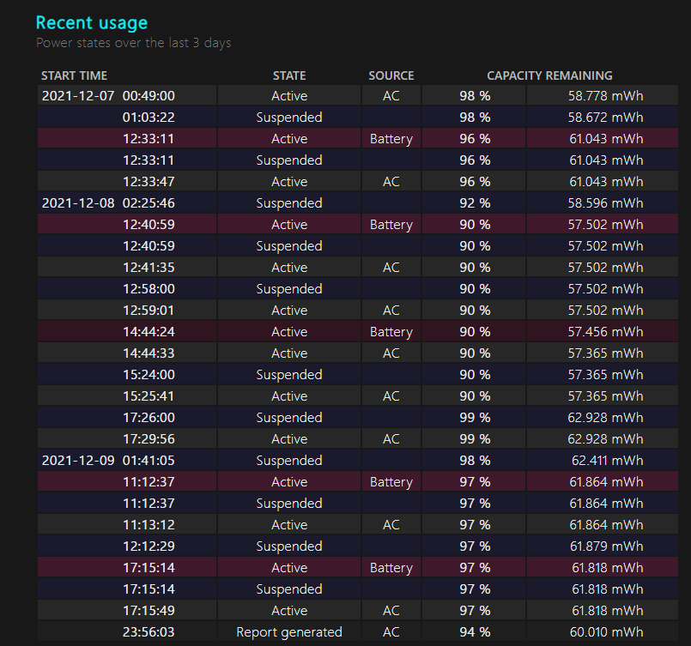
Task: Click the 'Report generated' state cell
Action: [289, 632]
